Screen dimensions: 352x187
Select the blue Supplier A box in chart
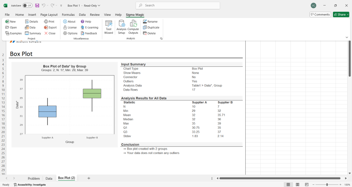(x=47, y=111)
